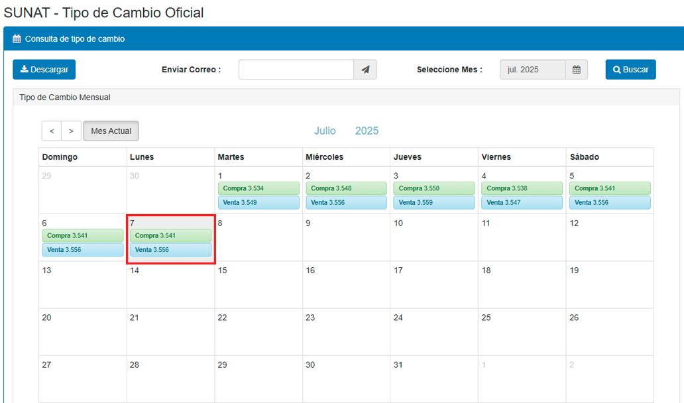Click the Buscar search button

click(630, 70)
